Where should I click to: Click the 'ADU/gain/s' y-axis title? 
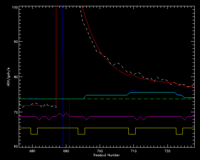point(8,77)
